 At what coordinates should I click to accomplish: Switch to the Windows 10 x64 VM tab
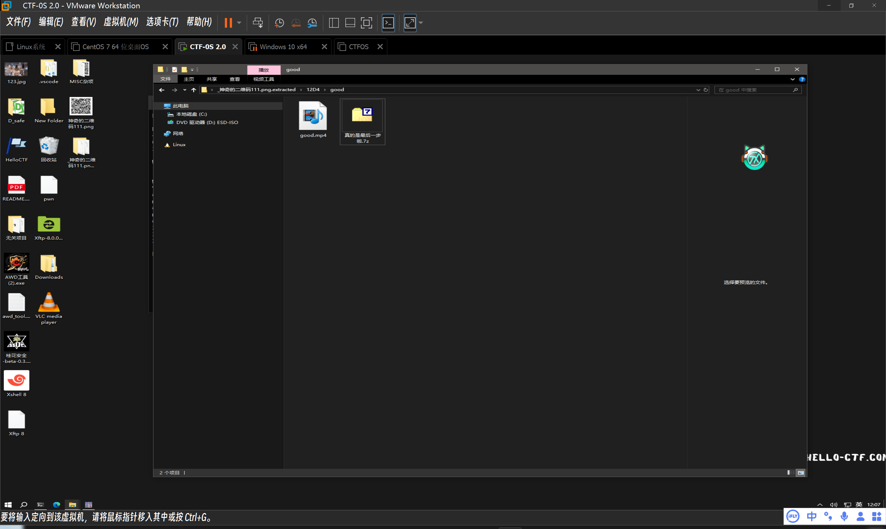(x=283, y=47)
